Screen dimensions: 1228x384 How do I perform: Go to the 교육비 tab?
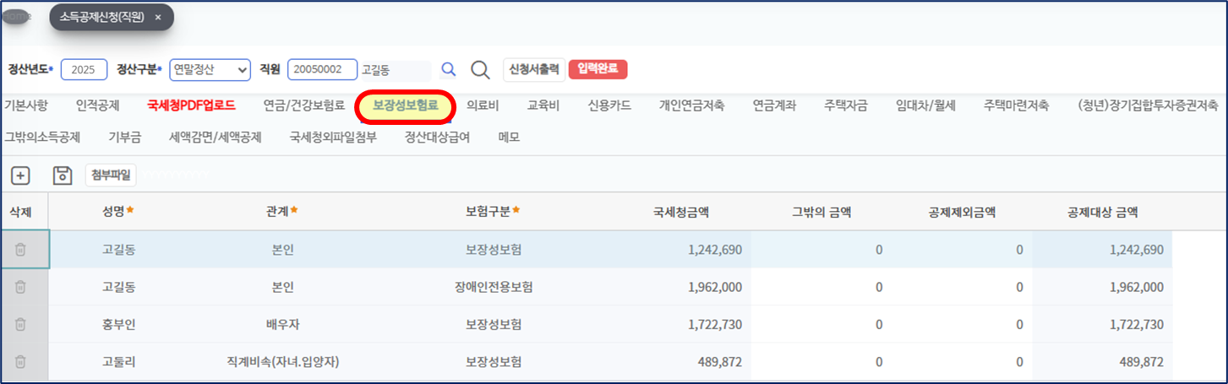pos(543,105)
